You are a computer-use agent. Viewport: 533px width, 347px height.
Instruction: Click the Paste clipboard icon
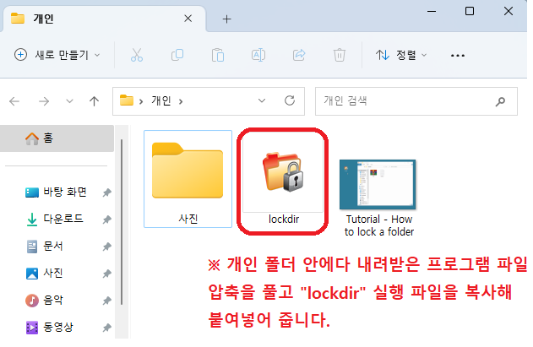point(218,55)
